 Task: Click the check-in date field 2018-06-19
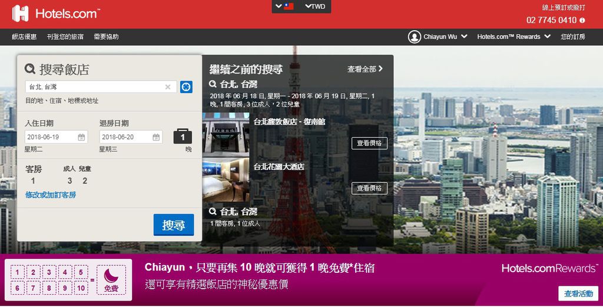coord(56,137)
